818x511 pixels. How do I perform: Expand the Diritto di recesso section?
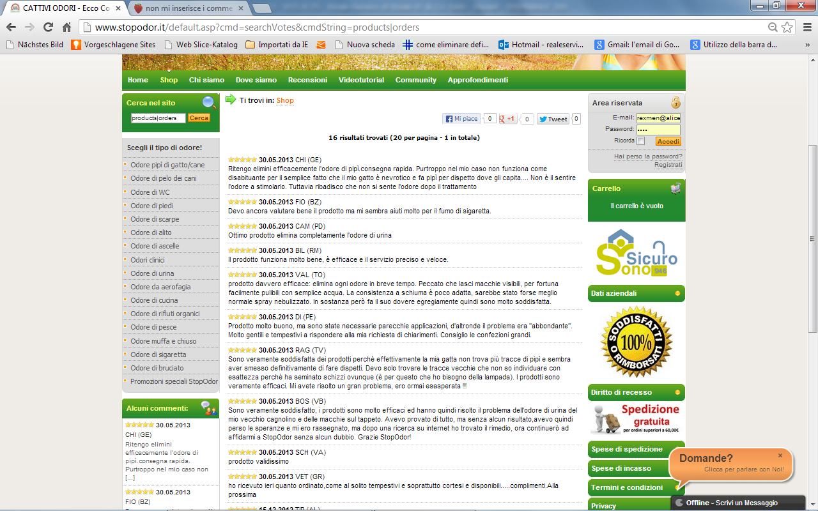click(x=637, y=392)
